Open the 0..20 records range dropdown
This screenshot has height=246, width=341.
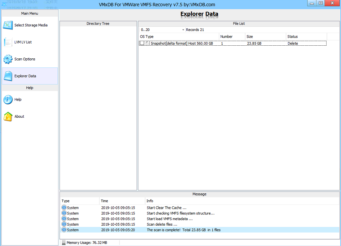[183, 30]
